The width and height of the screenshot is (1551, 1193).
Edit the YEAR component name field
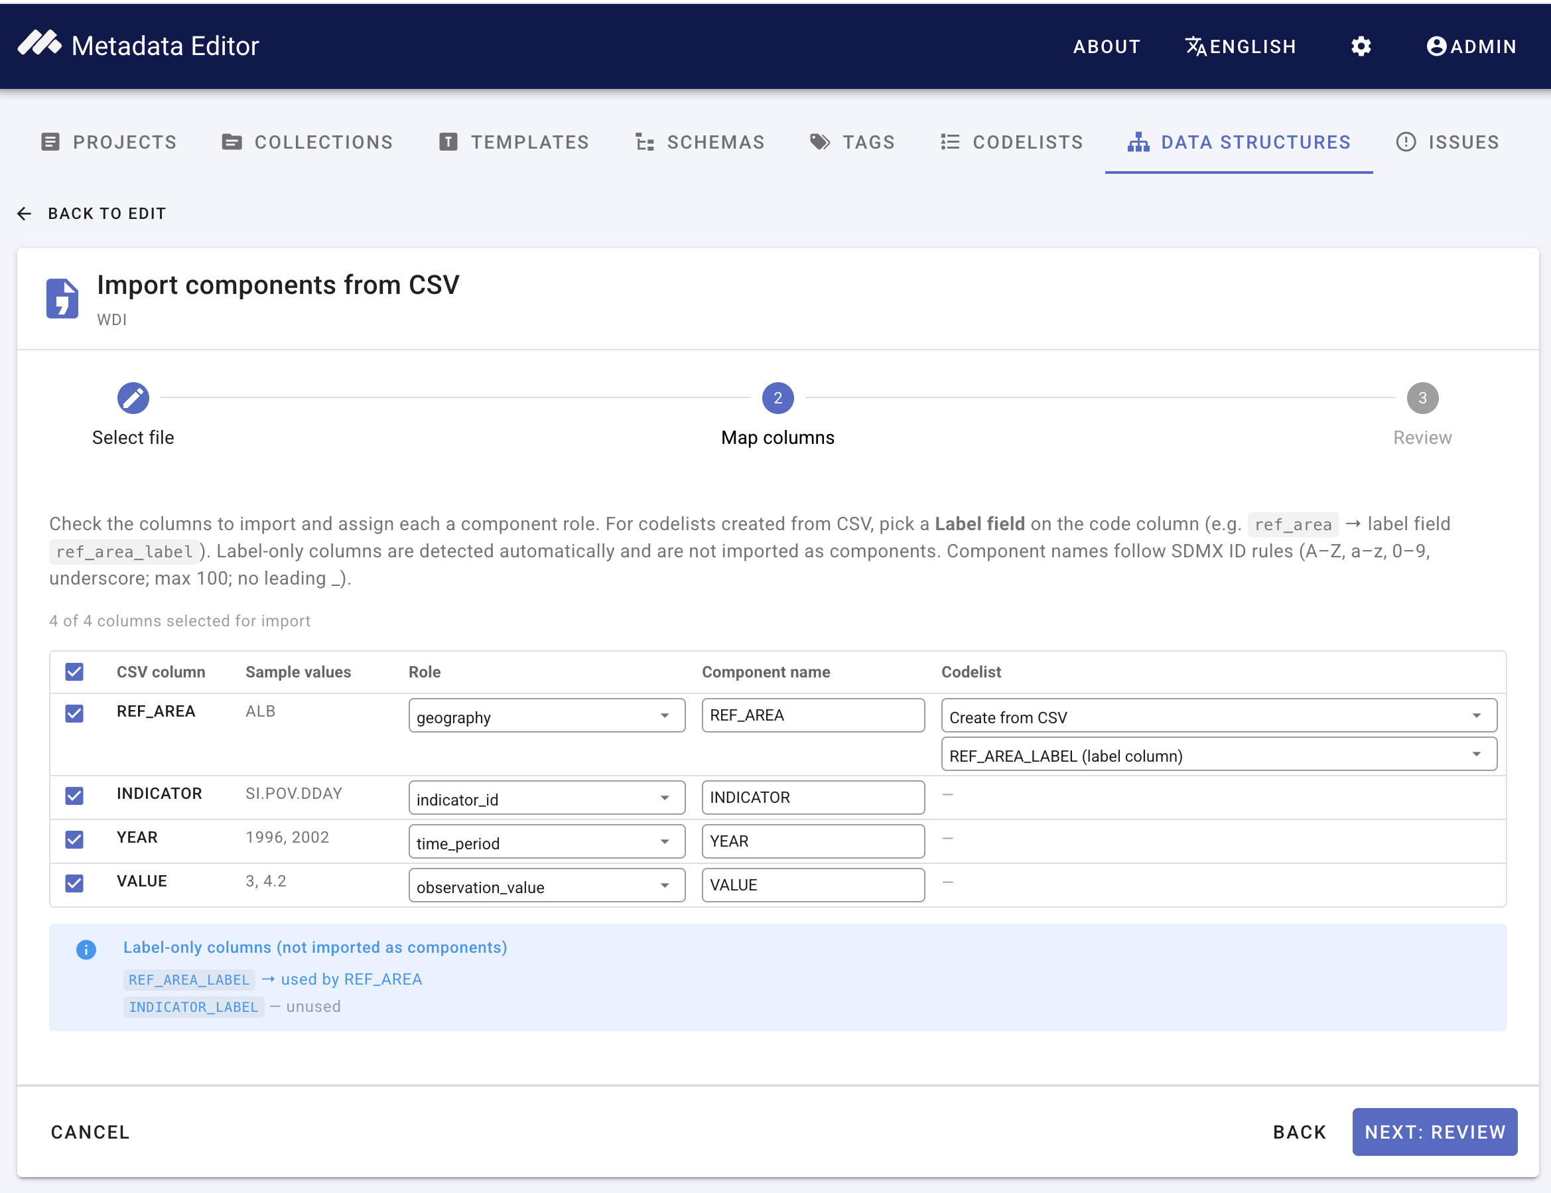pyautogui.click(x=813, y=842)
